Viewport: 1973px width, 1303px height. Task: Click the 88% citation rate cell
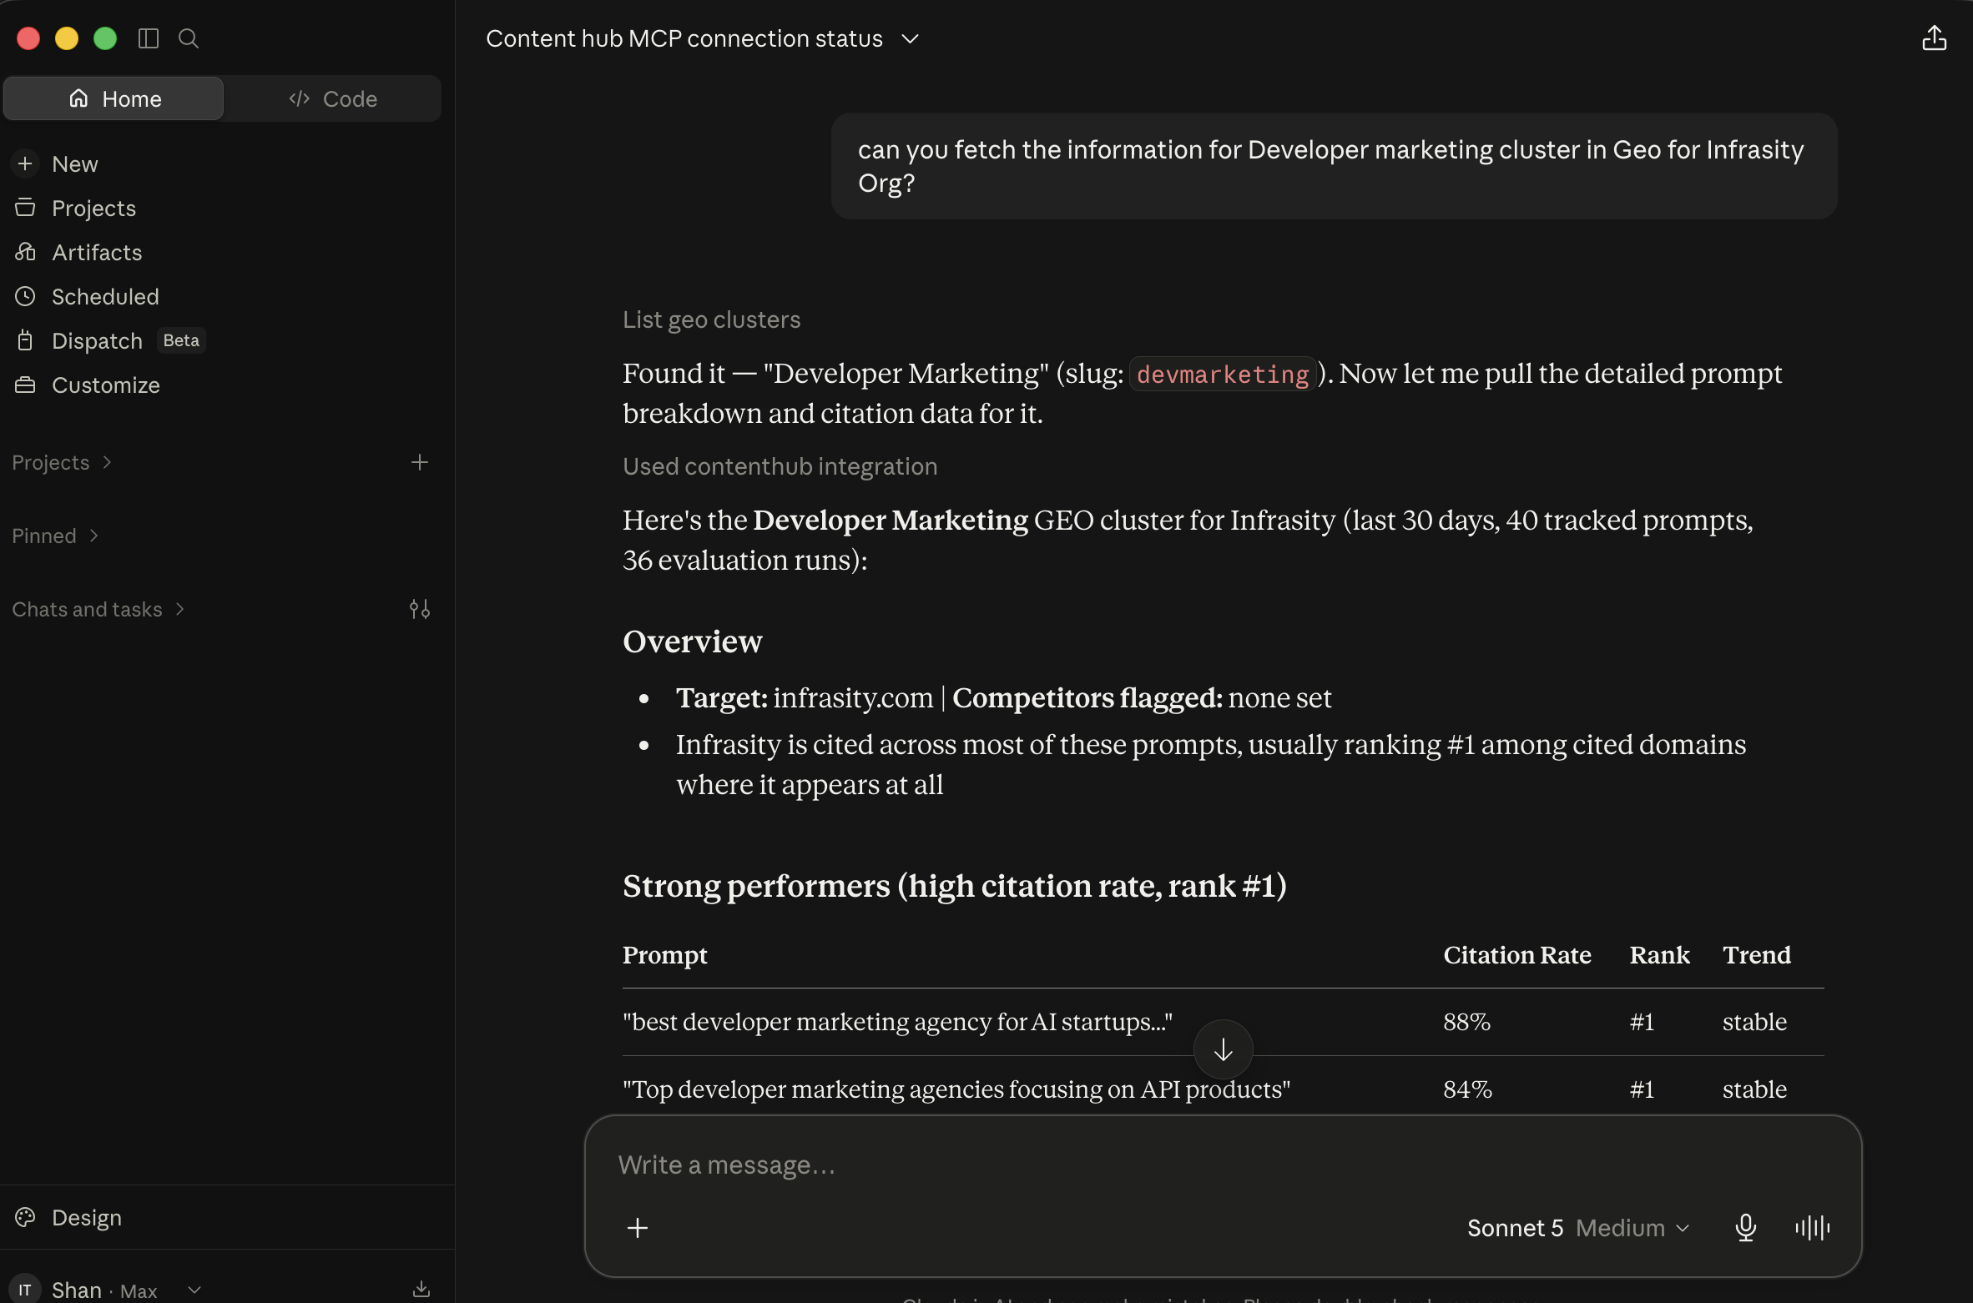1466,1021
